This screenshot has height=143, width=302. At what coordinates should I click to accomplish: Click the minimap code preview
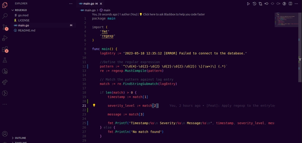pyautogui.click(x=287, y=20)
